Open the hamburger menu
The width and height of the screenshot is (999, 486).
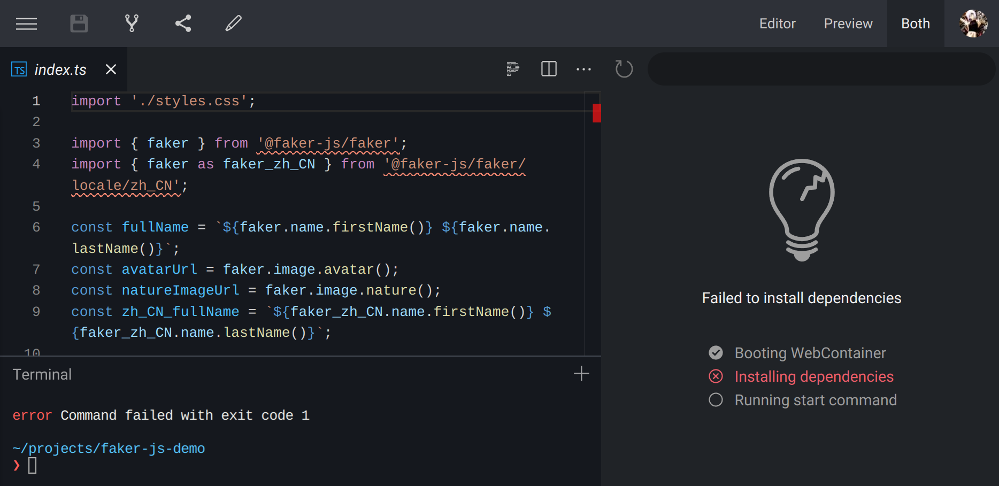tap(26, 24)
